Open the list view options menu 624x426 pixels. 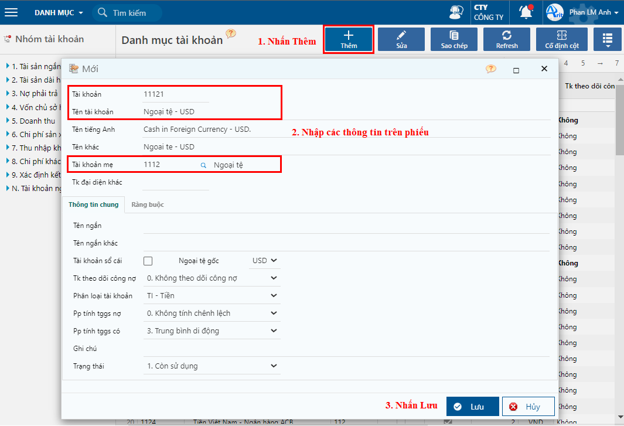608,39
